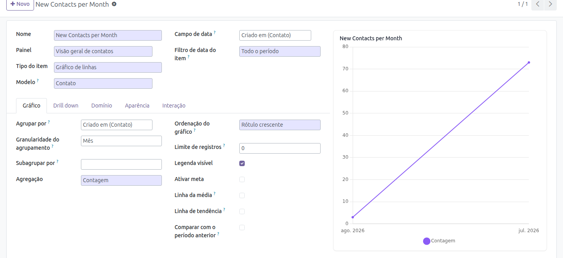Open help tooltip for Modelo
This screenshot has width=563, height=258.
point(38,81)
